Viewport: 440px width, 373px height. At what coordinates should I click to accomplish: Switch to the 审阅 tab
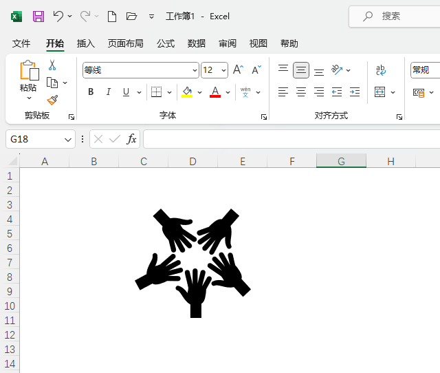click(228, 43)
